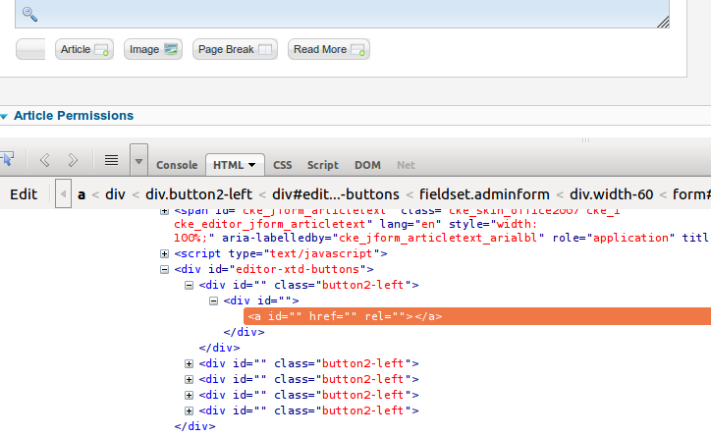Image resolution: width=711 pixels, height=437 pixels.
Task: Click the Image editor button
Action: tap(153, 49)
